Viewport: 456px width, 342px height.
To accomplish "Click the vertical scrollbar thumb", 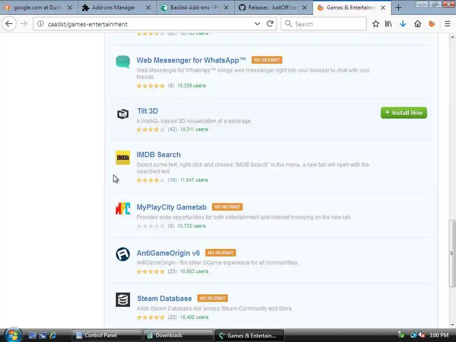I will tap(452, 253).
